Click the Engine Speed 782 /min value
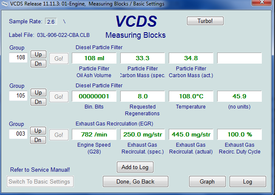Screen dimensions: 275x195 pyautogui.click(x=94, y=135)
